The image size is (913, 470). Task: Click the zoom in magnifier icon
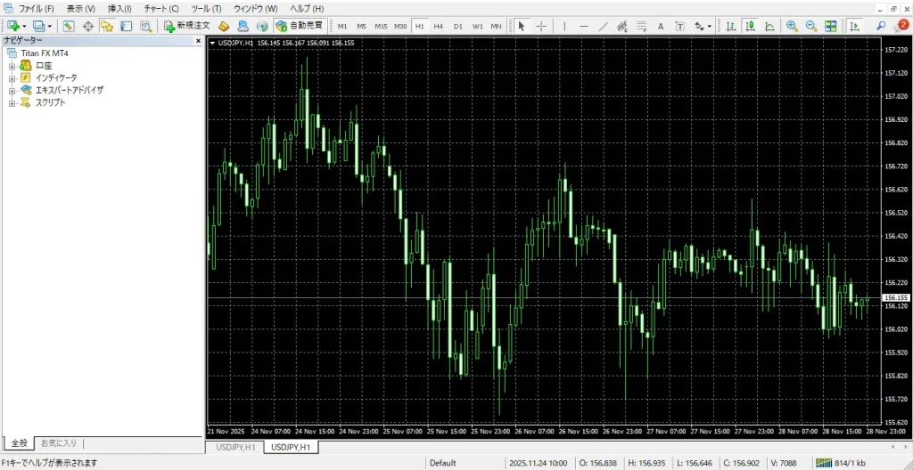tap(792, 26)
